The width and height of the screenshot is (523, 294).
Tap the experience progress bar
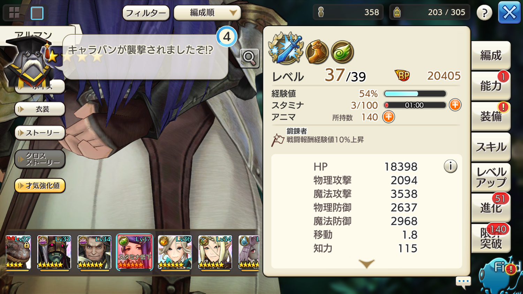click(415, 93)
